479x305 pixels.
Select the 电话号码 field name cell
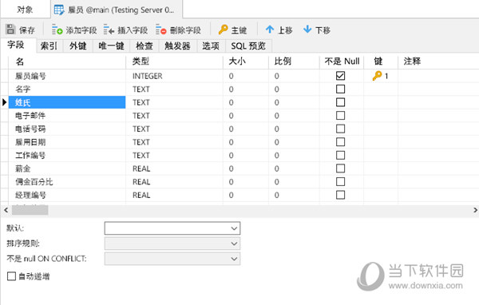(x=67, y=129)
